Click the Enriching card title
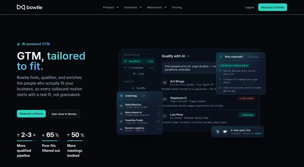304x167 pixels. pyautogui.click(x=131, y=96)
